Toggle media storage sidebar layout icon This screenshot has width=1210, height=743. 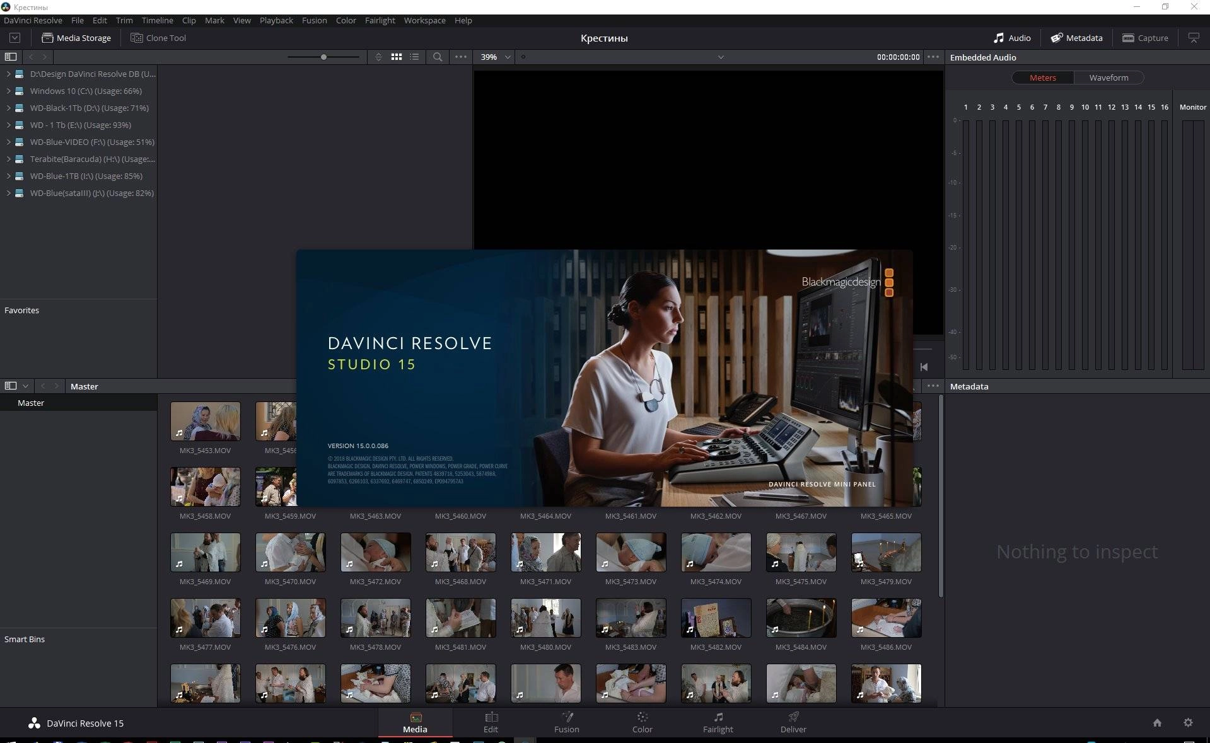click(11, 57)
